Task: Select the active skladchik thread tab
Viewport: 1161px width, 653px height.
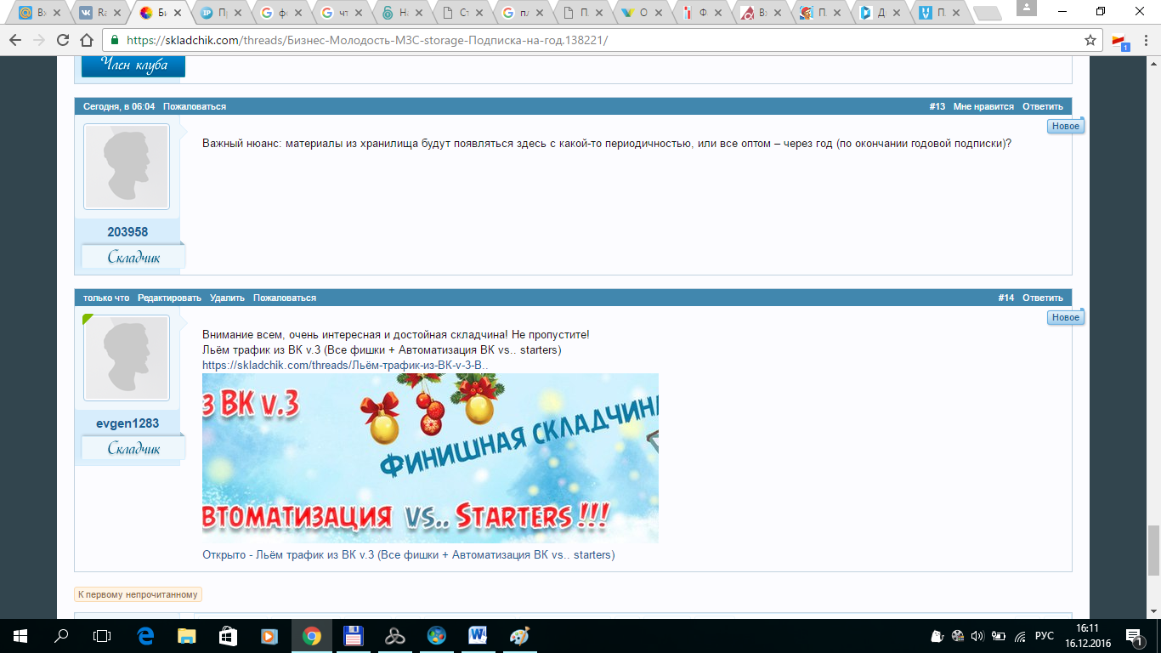Action: point(161,13)
